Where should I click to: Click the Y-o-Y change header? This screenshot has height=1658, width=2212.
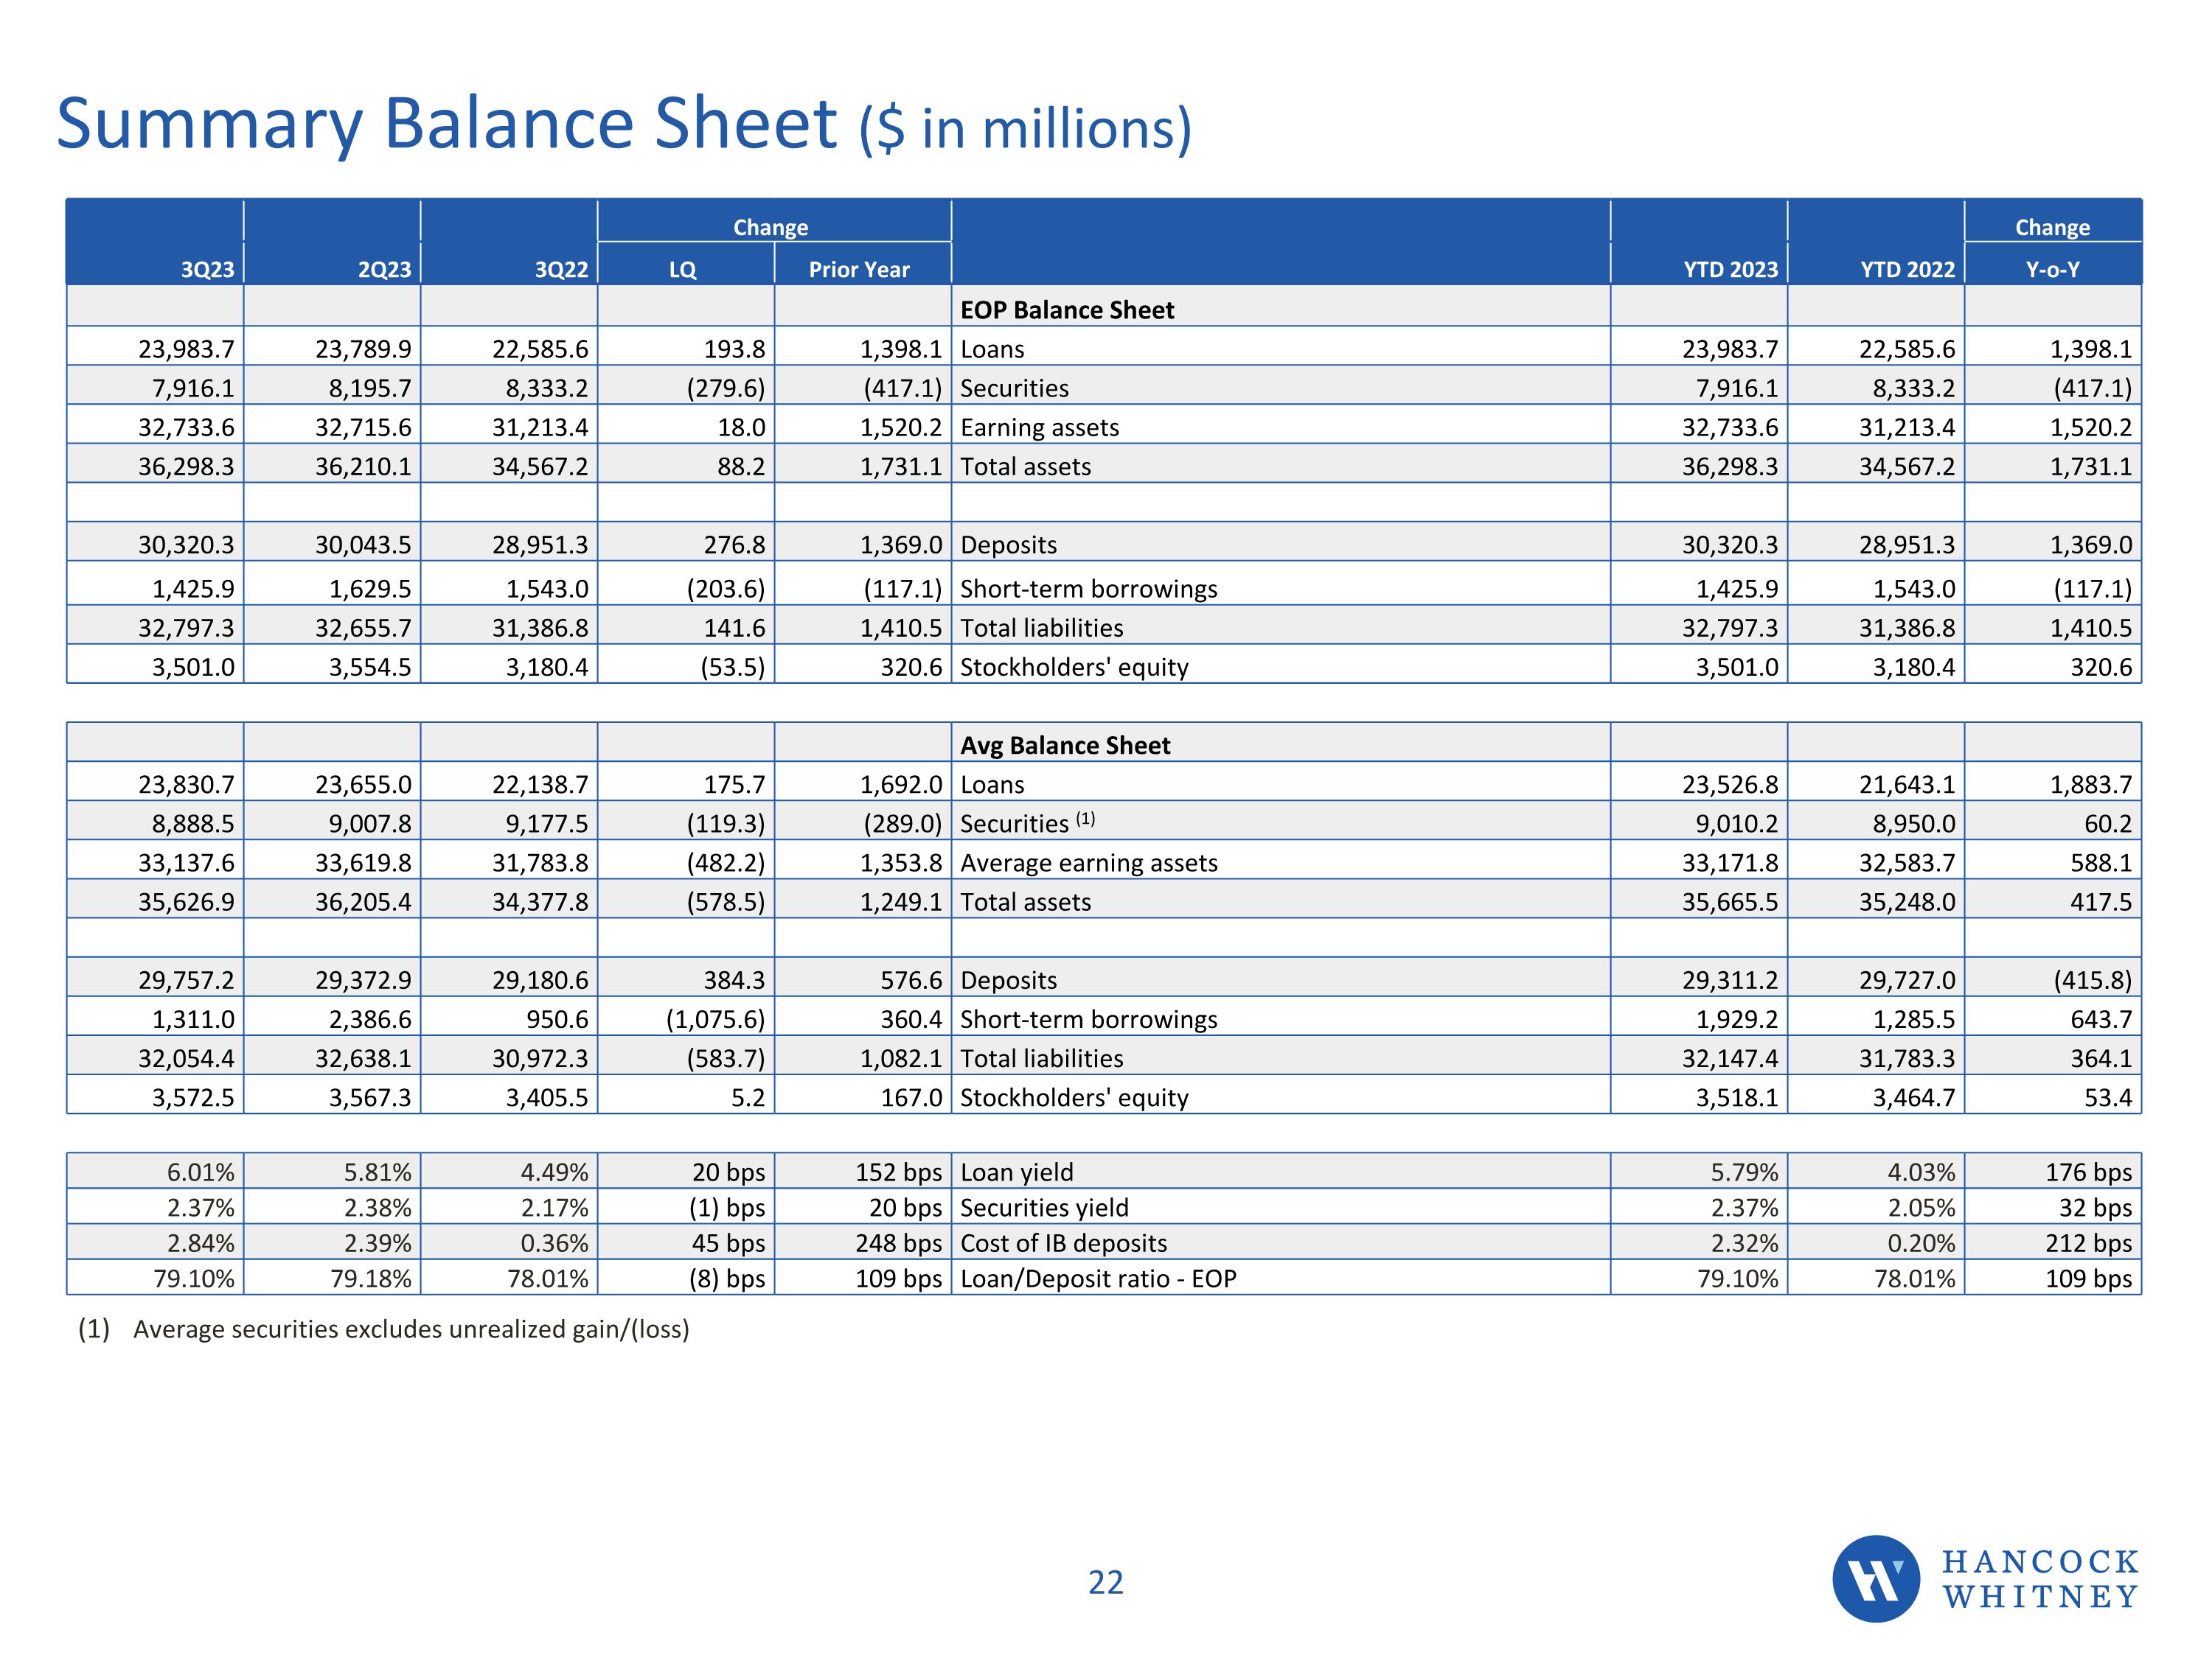pyautogui.click(x=2052, y=269)
